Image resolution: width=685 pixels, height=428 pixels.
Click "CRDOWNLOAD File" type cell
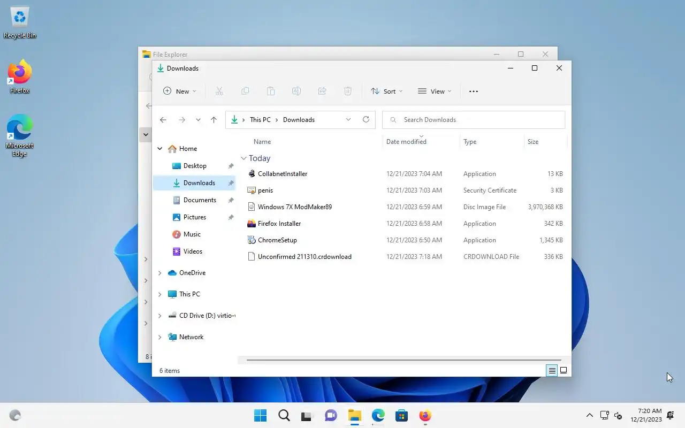point(491,257)
